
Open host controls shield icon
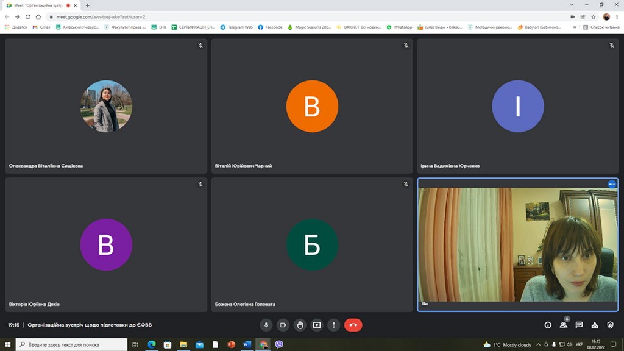(611, 325)
